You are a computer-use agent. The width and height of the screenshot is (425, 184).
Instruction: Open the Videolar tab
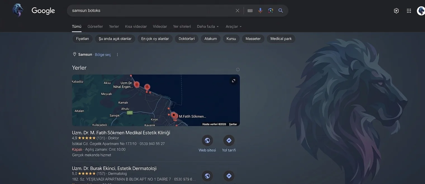click(x=160, y=26)
